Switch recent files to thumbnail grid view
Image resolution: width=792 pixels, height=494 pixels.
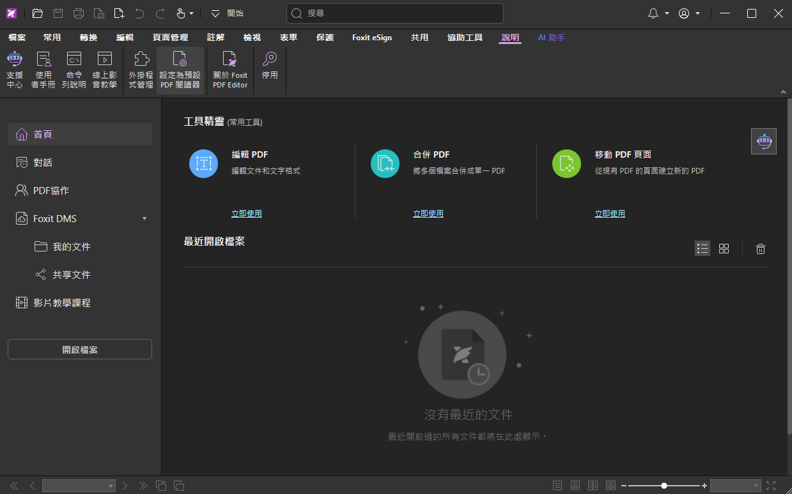tap(724, 249)
